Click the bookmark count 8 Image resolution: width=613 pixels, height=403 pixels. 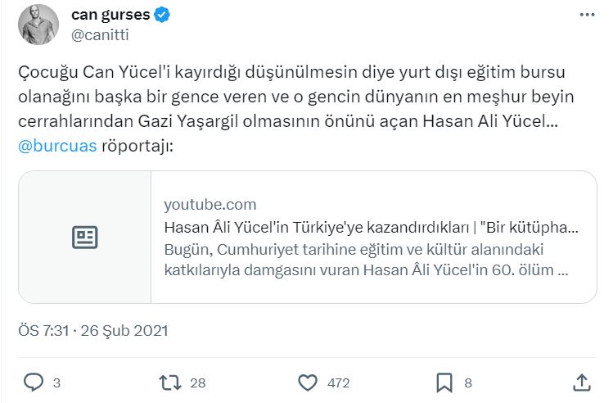click(468, 383)
